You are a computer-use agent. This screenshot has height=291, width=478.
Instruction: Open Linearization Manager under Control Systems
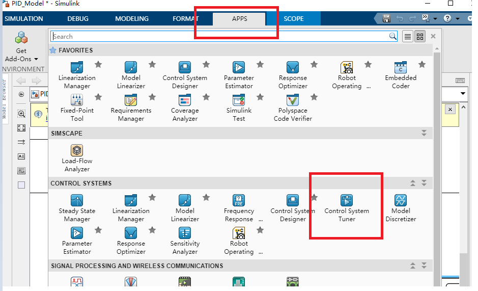click(x=131, y=208)
